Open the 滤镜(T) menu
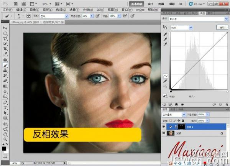This screenshot has height=166, width=230. 73,10
